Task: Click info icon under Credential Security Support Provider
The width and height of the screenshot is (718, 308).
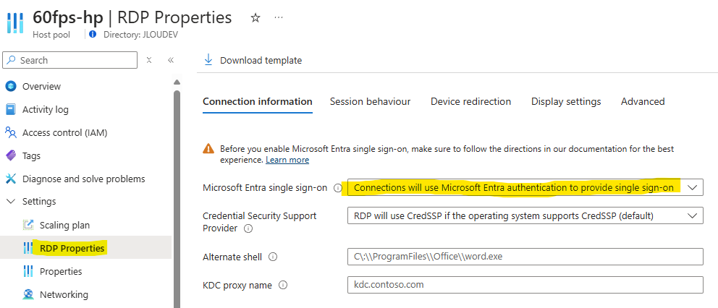Action: tap(248, 228)
